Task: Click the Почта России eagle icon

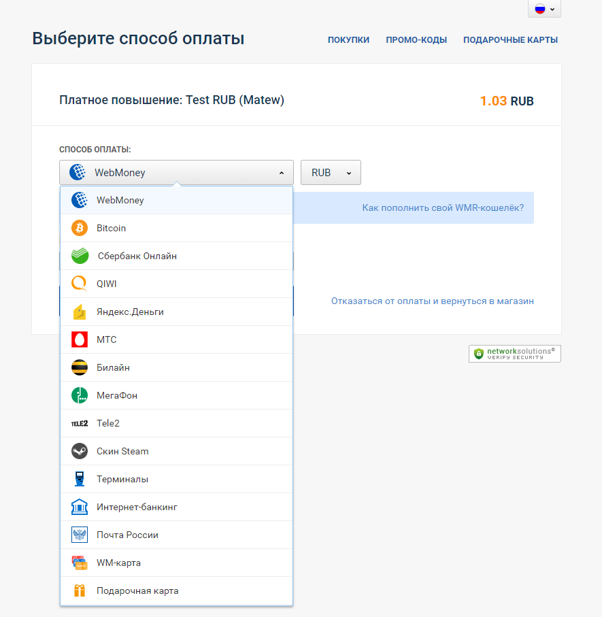Action: [80, 535]
